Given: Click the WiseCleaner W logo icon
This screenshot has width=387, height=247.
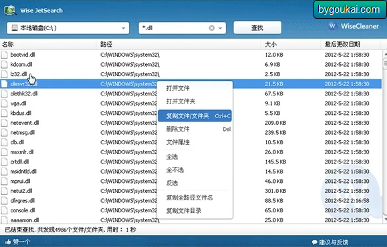Looking at the screenshot, I should 332,26.
